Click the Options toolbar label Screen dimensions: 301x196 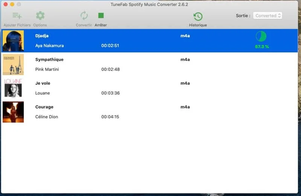coord(40,25)
